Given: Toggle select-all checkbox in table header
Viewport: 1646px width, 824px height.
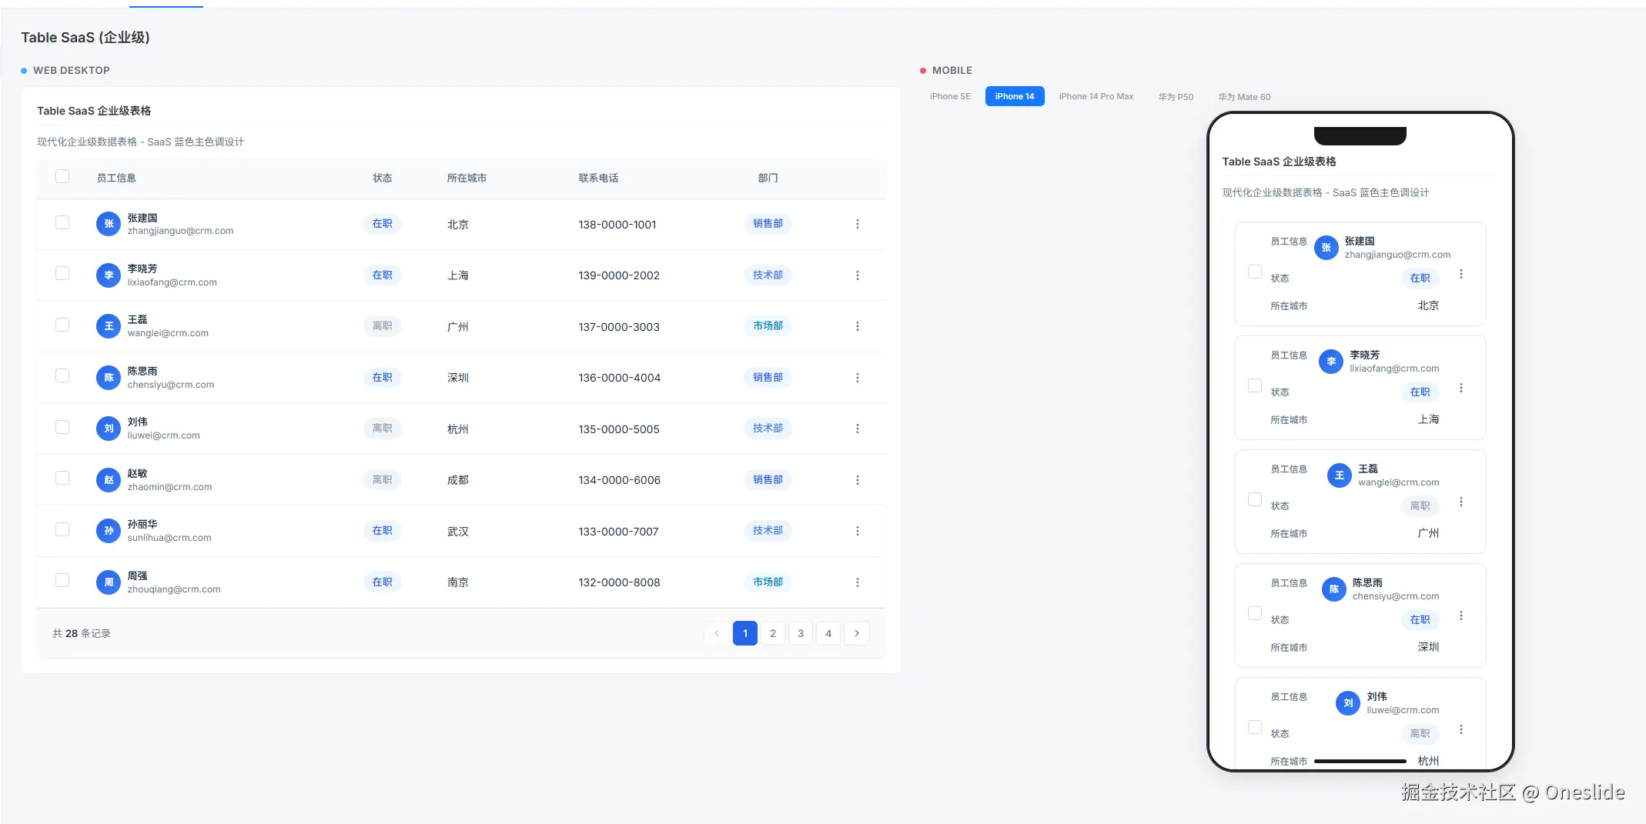Looking at the screenshot, I should coord(62,176).
